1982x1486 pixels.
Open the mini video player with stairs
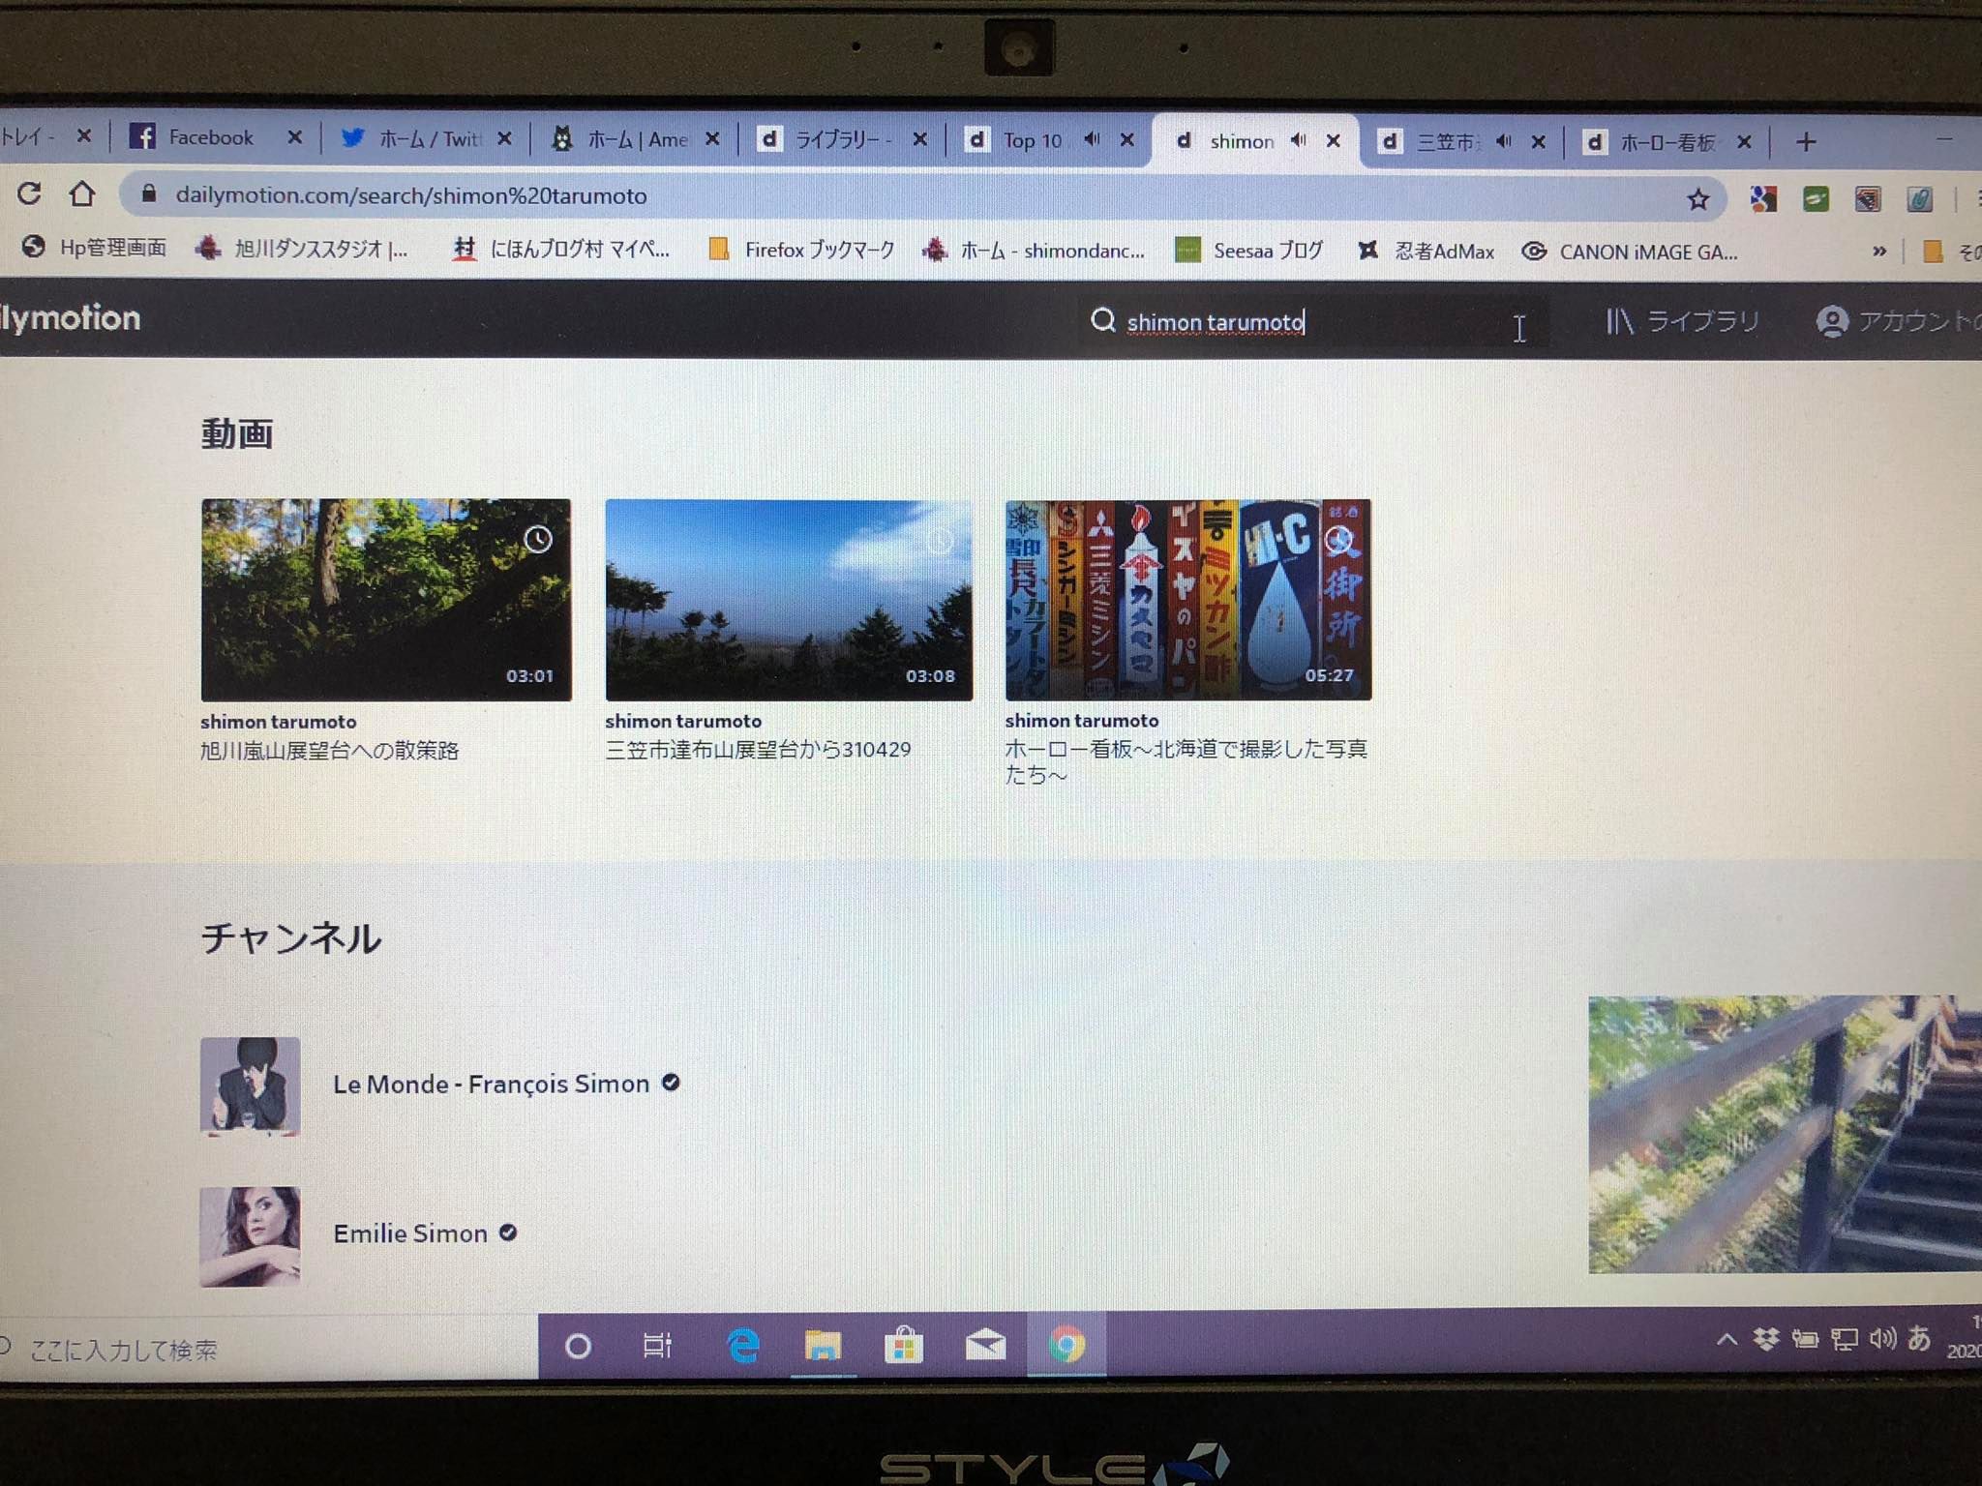coord(1785,1134)
